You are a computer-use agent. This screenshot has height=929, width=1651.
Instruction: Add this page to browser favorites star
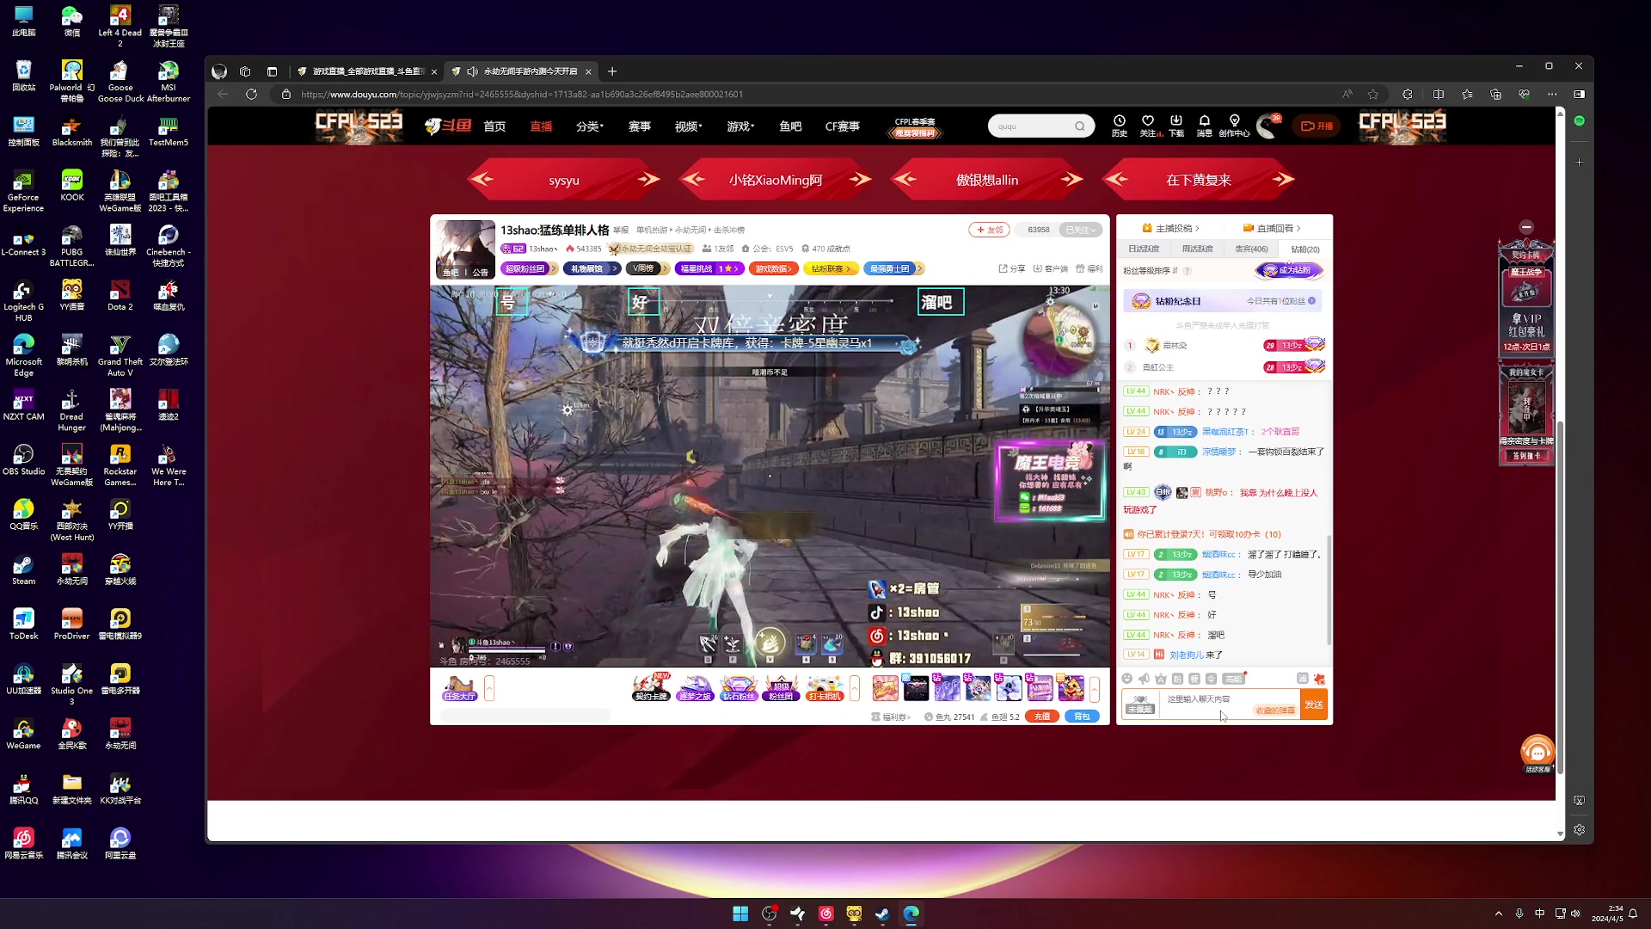1373,94
